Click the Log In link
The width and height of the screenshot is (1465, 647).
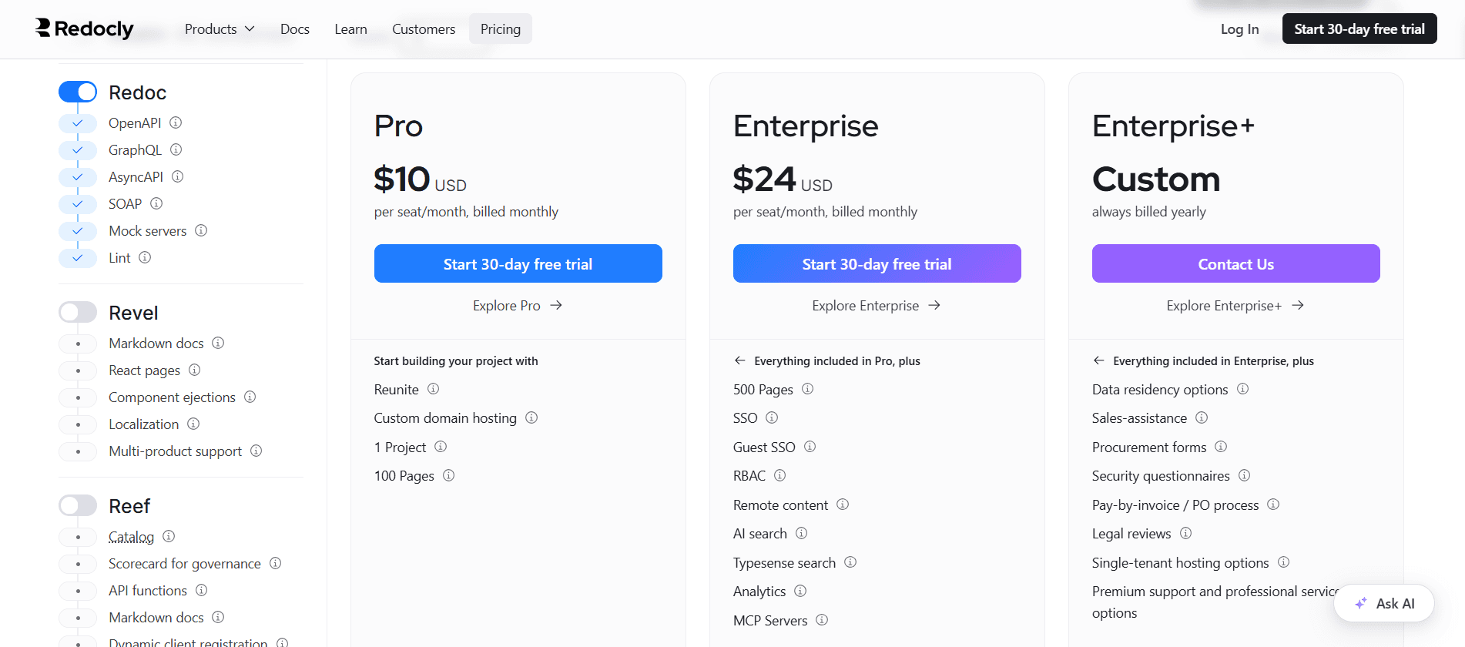point(1239,28)
